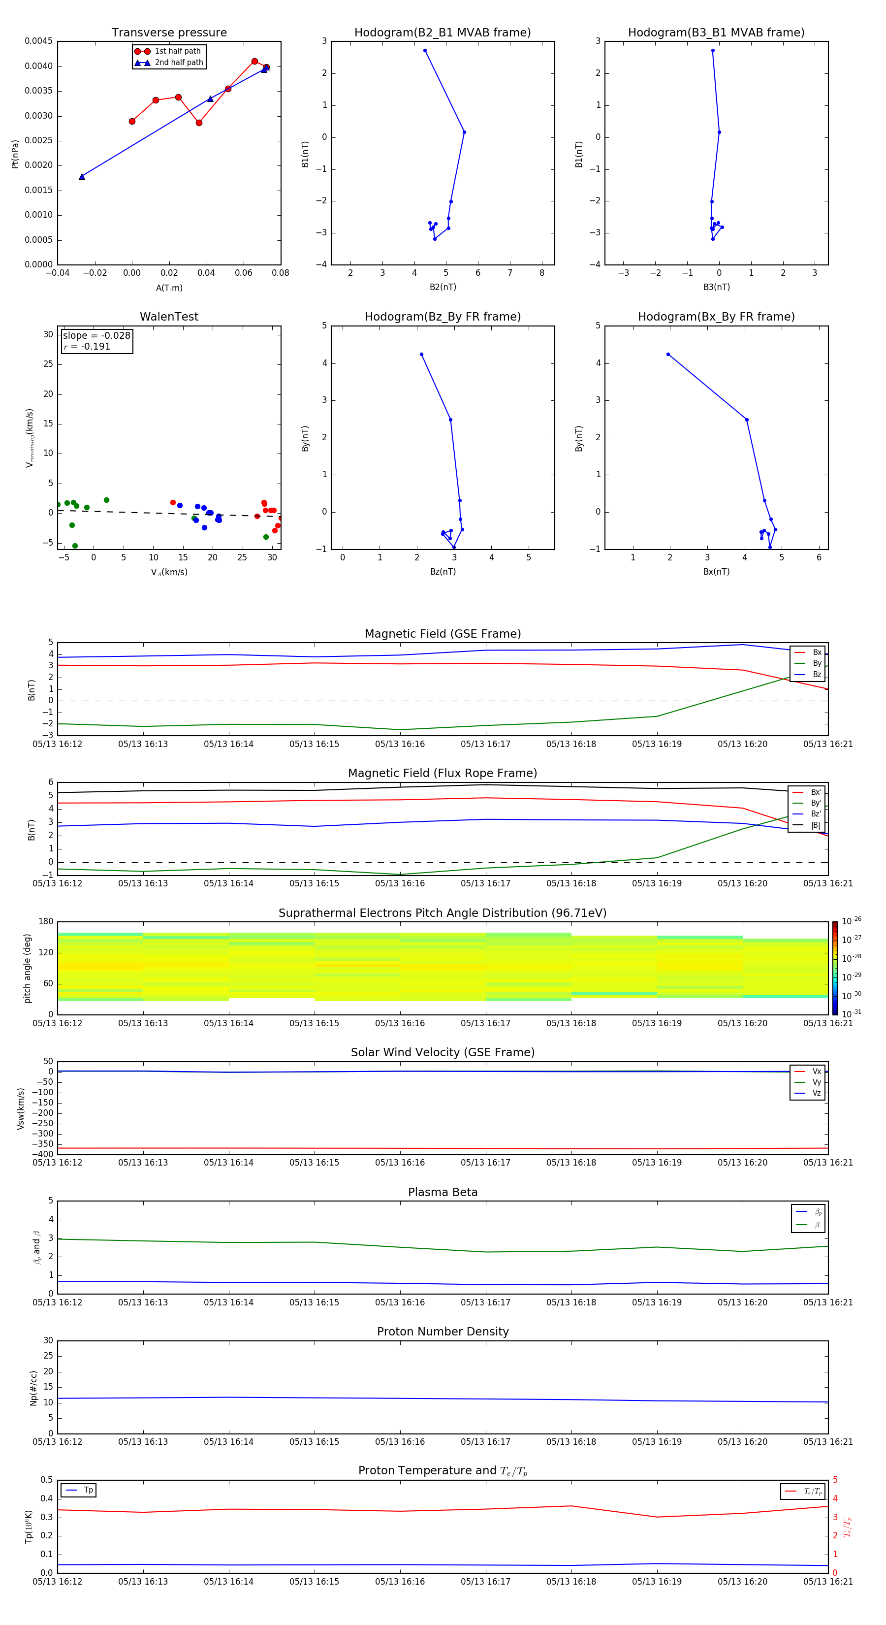886x1625 pixels.
Task: Select the |B| legend entry in Flux Rope panel
Action: (x=807, y=825)
